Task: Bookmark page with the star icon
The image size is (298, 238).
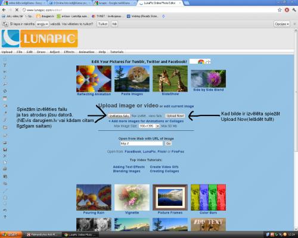Action: [280, 10]
